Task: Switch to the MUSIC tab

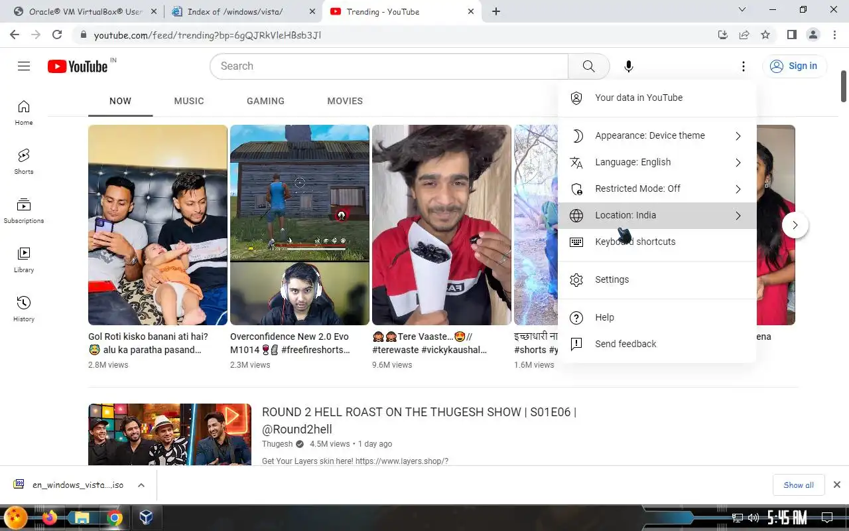Action: coord(189,101)
